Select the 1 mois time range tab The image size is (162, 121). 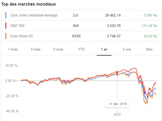tap(13, 49)
